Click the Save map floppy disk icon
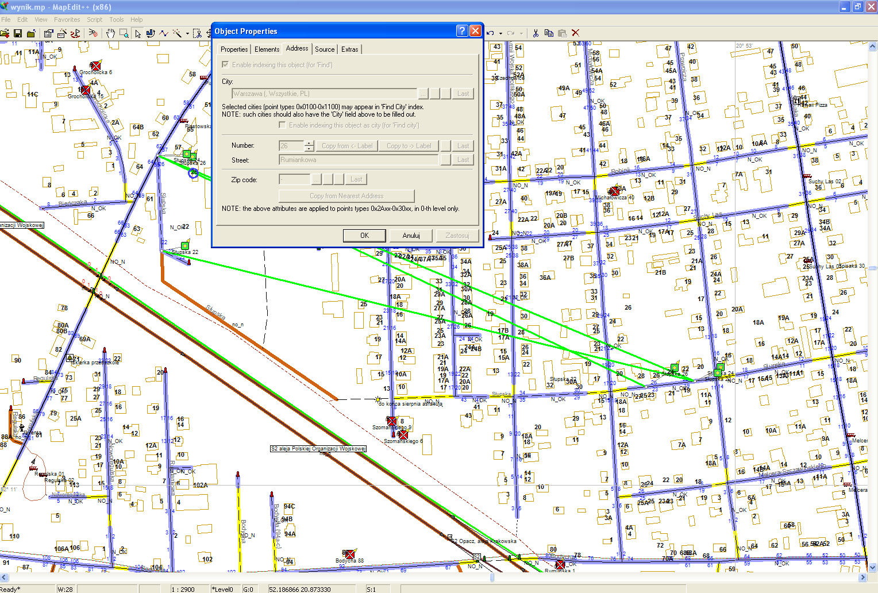 click(x=18, y=33)
